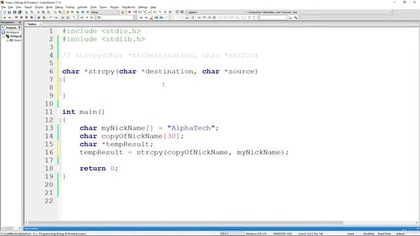Collapse the main function fold at line 12
Viewport: 420px width, 236px height.
[60, 120]
